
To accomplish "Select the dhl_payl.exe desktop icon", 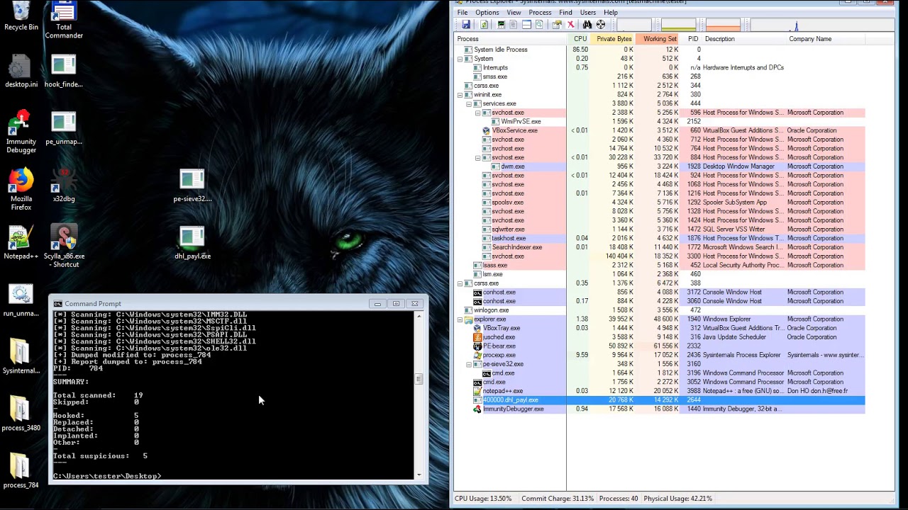I will [x=192, y=243].
